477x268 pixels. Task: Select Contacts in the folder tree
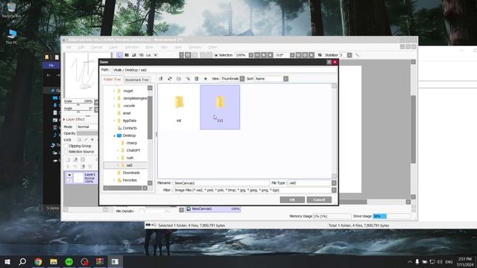(x=130, y=128)
